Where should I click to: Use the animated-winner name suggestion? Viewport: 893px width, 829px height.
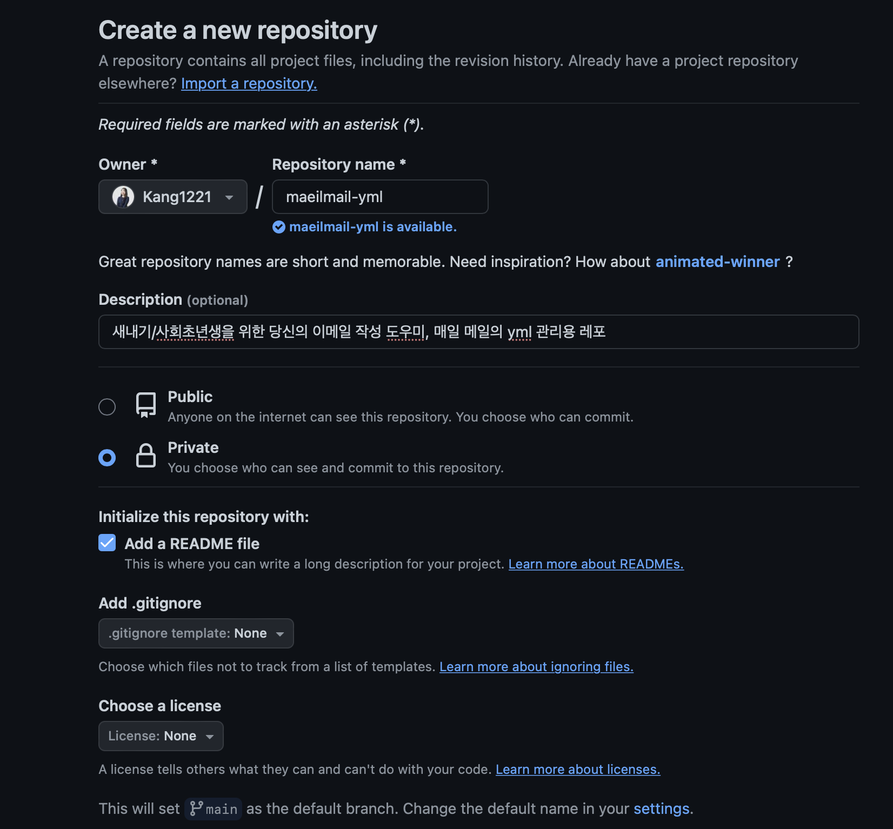(x=718, y=262)
